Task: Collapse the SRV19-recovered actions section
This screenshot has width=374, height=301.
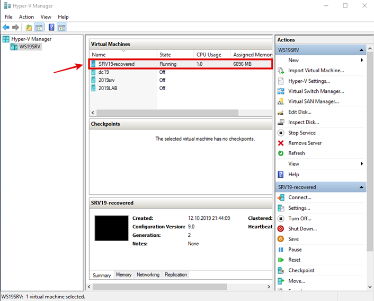Action: [x=361, y=187]
